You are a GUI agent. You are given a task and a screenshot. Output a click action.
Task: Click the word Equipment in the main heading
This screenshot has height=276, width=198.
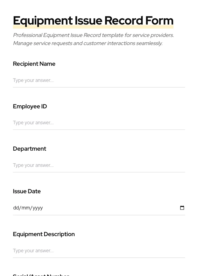pyautogui.click(x=43, y=21)
